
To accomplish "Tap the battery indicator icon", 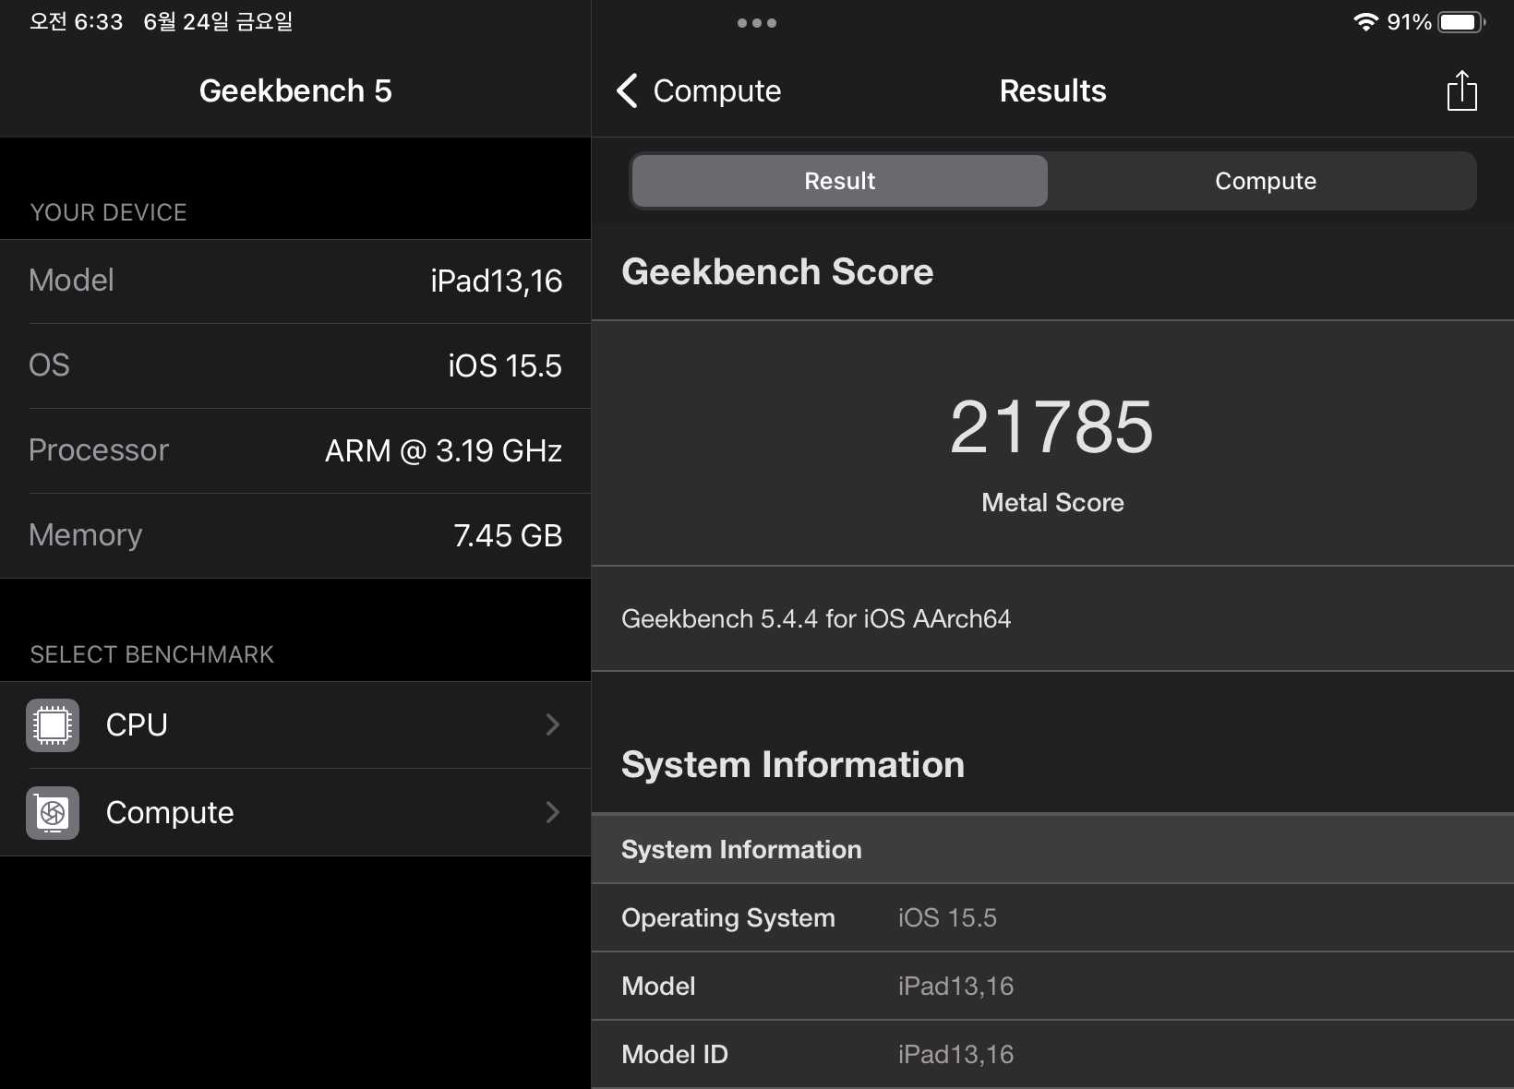I will [x=1462, y=22].
